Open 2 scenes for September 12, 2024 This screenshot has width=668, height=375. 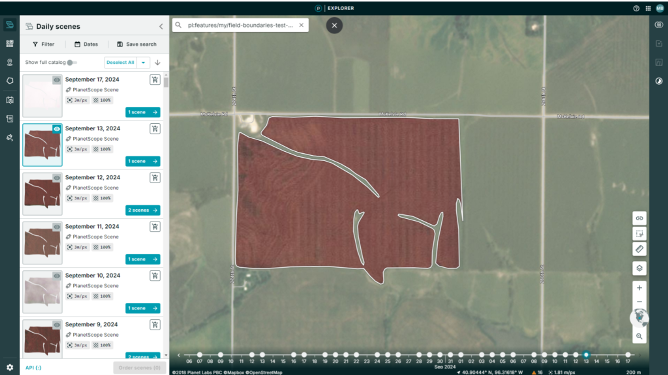point(143,210)
